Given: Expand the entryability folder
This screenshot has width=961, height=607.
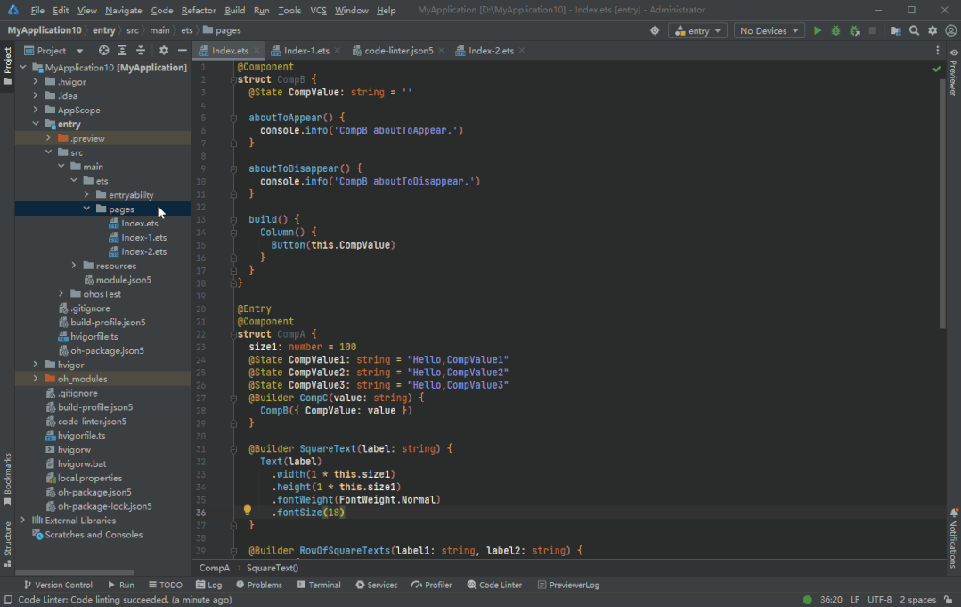Looking at the screenshot, I should (86, 194).
